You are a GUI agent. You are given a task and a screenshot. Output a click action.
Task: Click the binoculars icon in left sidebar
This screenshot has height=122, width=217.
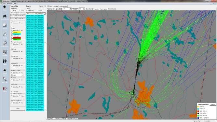(x=5, y=16)
